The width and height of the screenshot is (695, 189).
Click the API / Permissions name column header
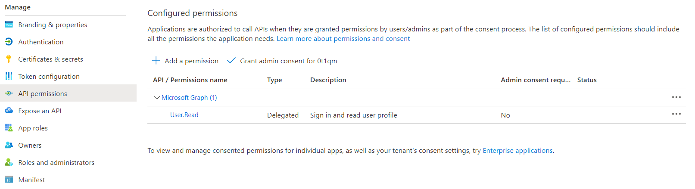pyautogui.click(x=190, y=80)
